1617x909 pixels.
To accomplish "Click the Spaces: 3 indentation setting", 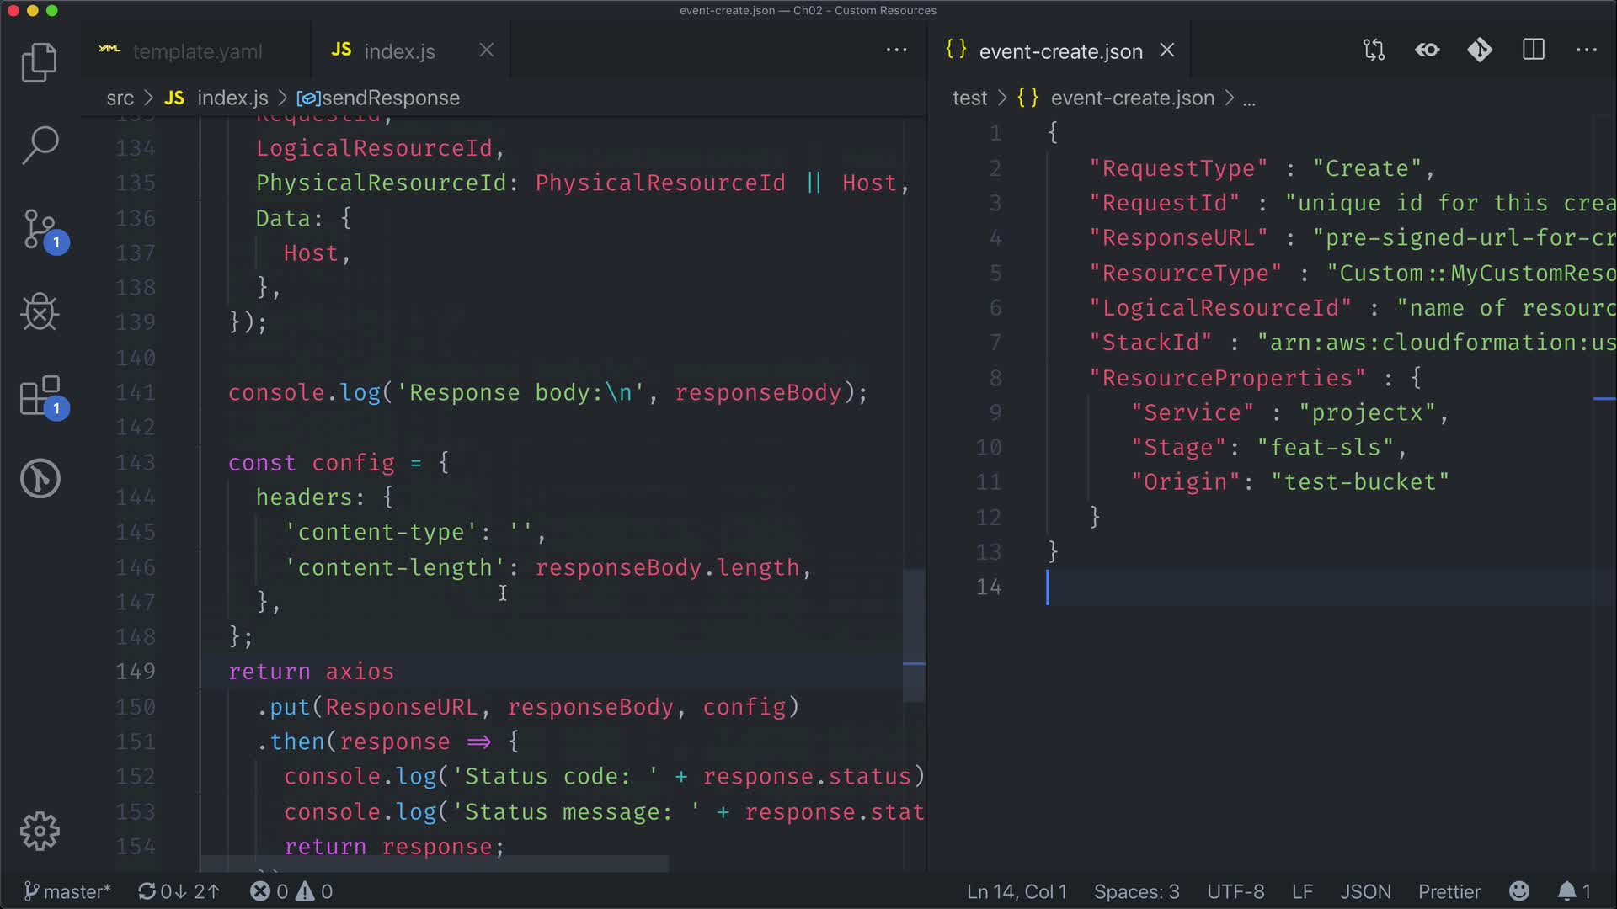I will coord(1136,891).
